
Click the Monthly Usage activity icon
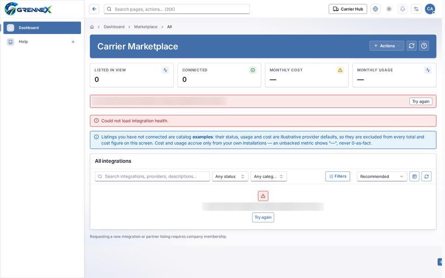428,70
